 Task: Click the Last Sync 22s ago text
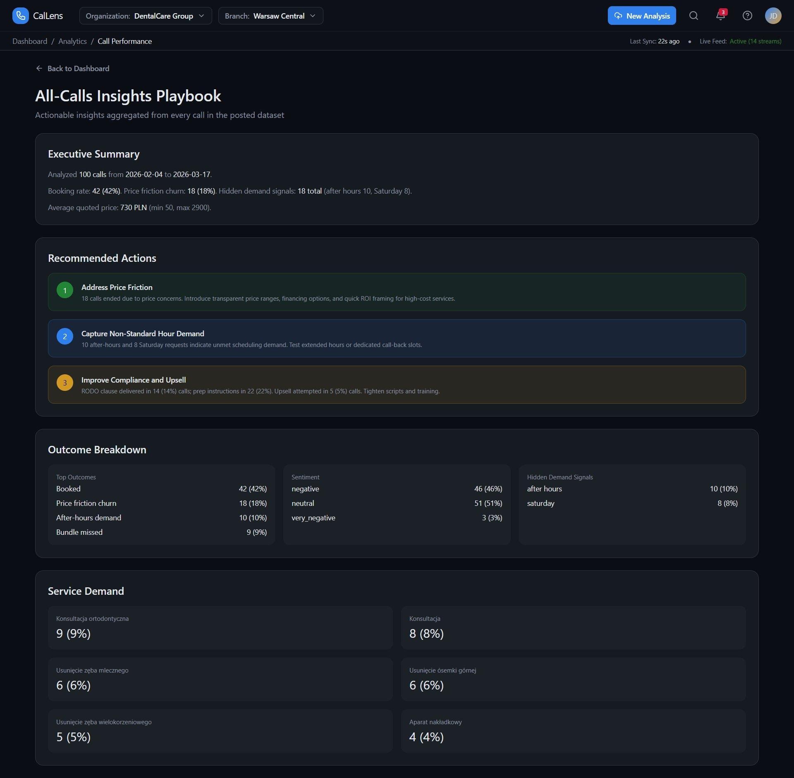tap(655, 41)
